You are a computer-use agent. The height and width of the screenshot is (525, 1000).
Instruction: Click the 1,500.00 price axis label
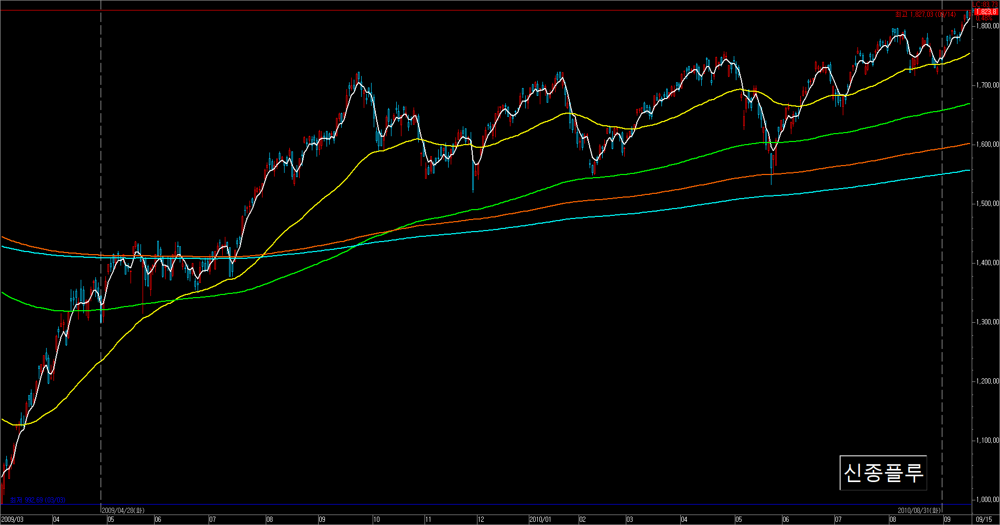coord(987,203)
